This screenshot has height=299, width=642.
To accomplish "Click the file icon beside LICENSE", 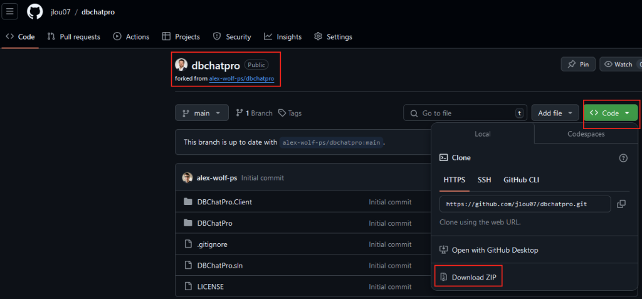I will click(188, 286).
